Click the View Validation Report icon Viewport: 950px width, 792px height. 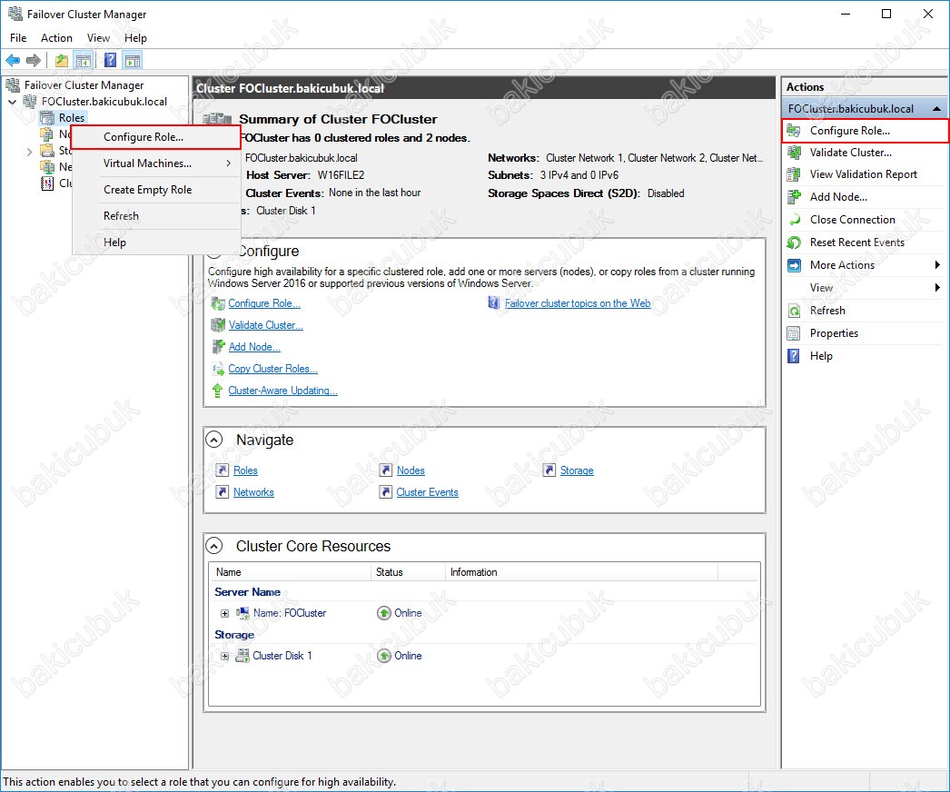coord(794,174)
